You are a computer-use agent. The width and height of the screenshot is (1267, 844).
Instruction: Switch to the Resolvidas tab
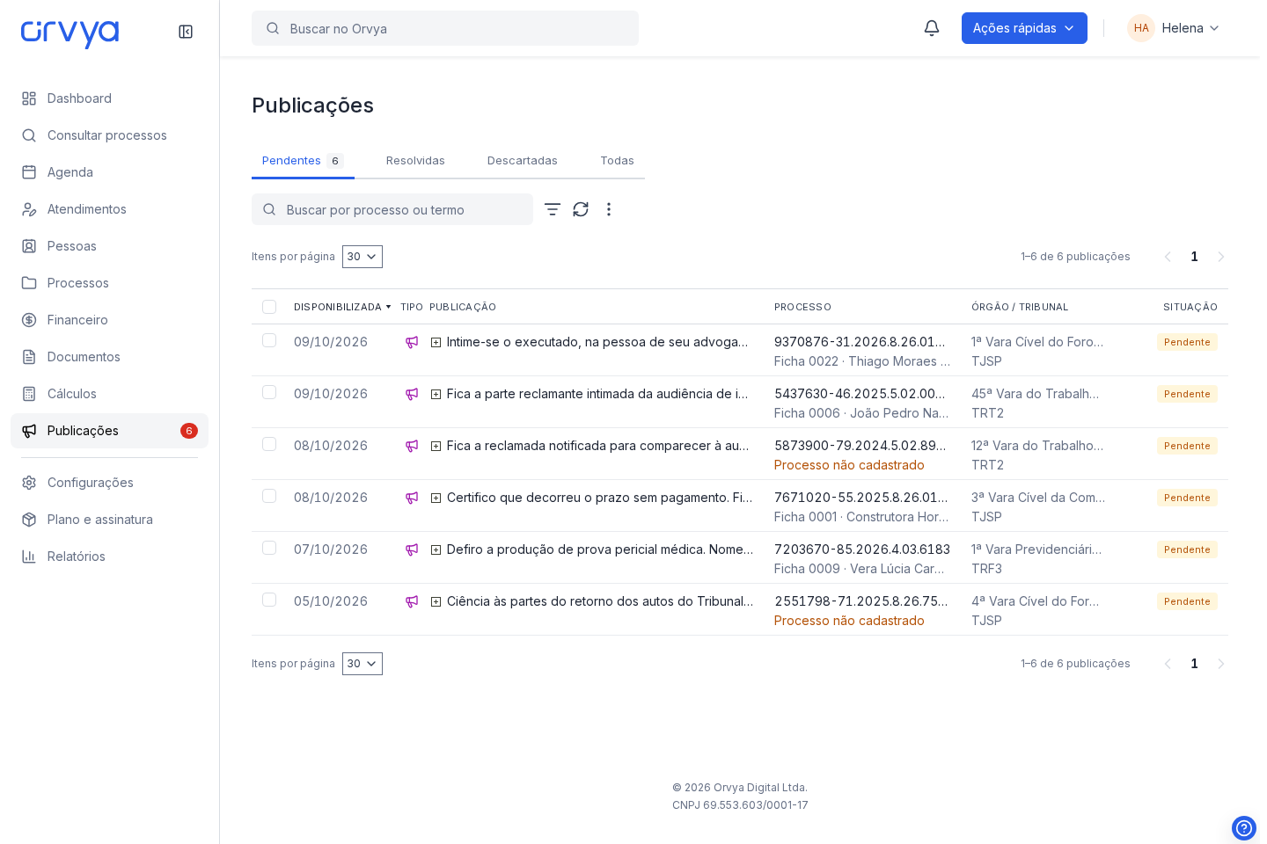(x=415, y=161)
